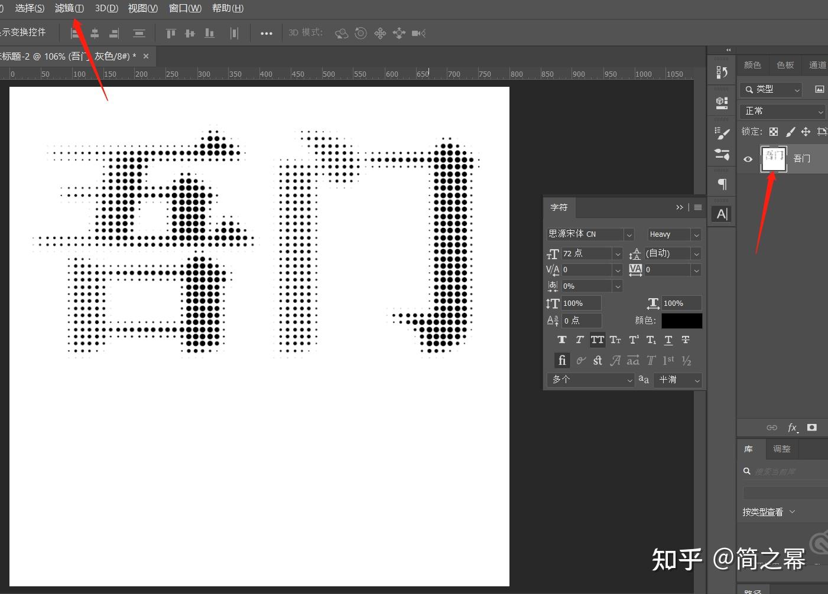Toggle superscript in Character panel
Viewport: 828px width, 594px height.
point(634,340)
